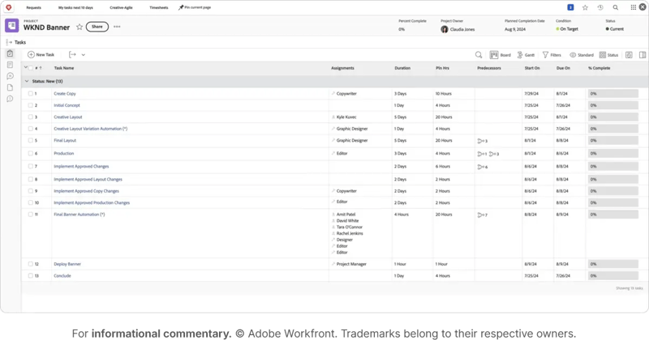Open My tasks next 10 days
The image size is (649, 340).
(x=75, y=7)
